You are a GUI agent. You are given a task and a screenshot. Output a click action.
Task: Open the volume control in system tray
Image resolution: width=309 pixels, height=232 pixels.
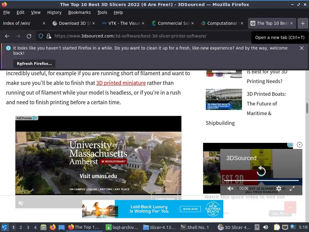click(266, 227)
